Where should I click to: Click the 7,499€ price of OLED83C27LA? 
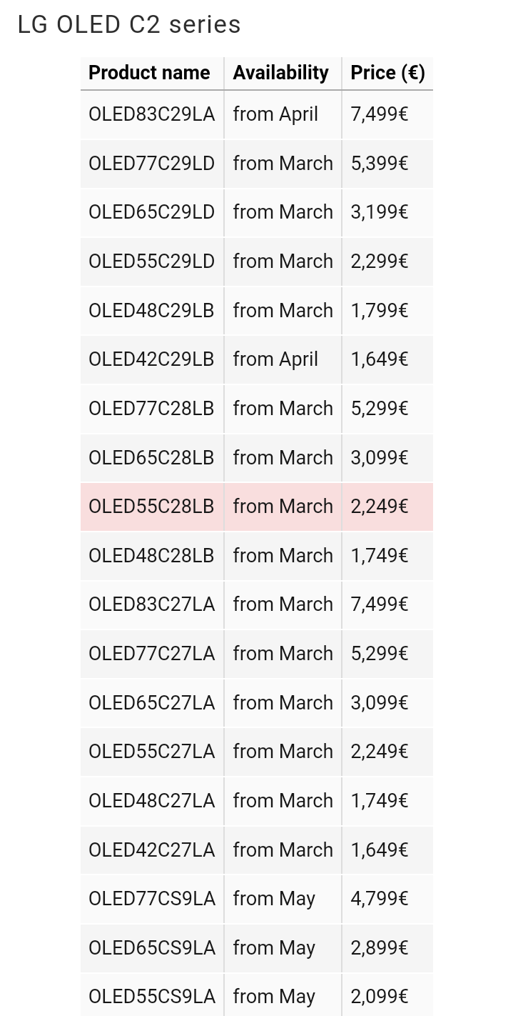pyautogui.click(x=380, y=604)
